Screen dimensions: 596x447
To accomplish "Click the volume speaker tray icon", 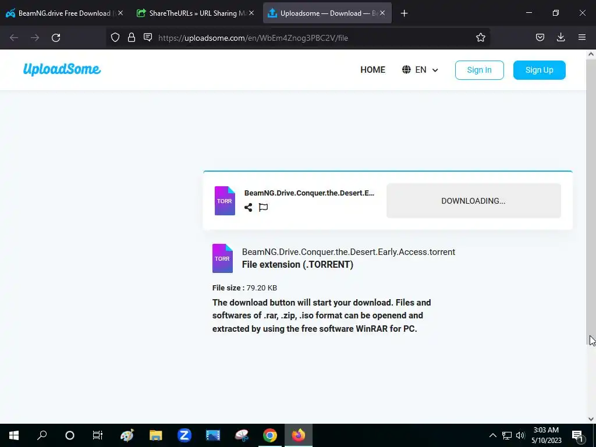I will pyautogui.click(x=520, y=435).
